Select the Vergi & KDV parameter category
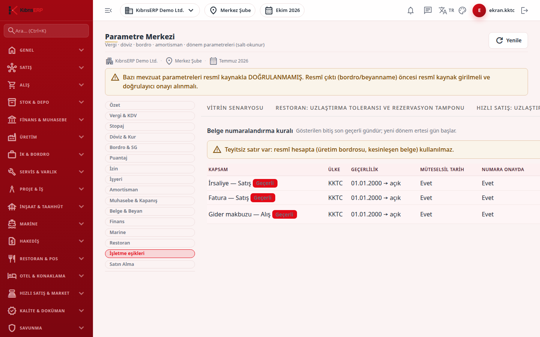Image resolution: width=540 pixels, height=337 pixels. click(150, 116)
